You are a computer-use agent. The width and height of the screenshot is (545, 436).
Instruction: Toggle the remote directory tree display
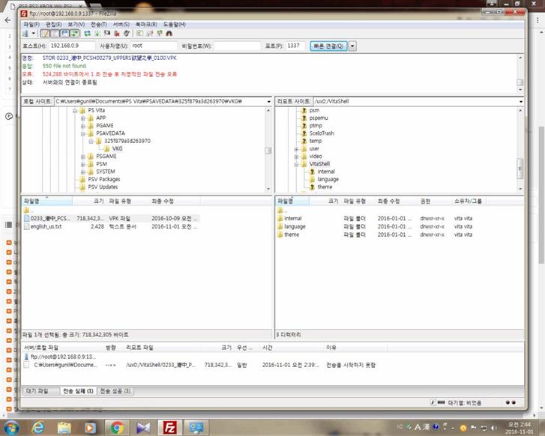(64, 34)
